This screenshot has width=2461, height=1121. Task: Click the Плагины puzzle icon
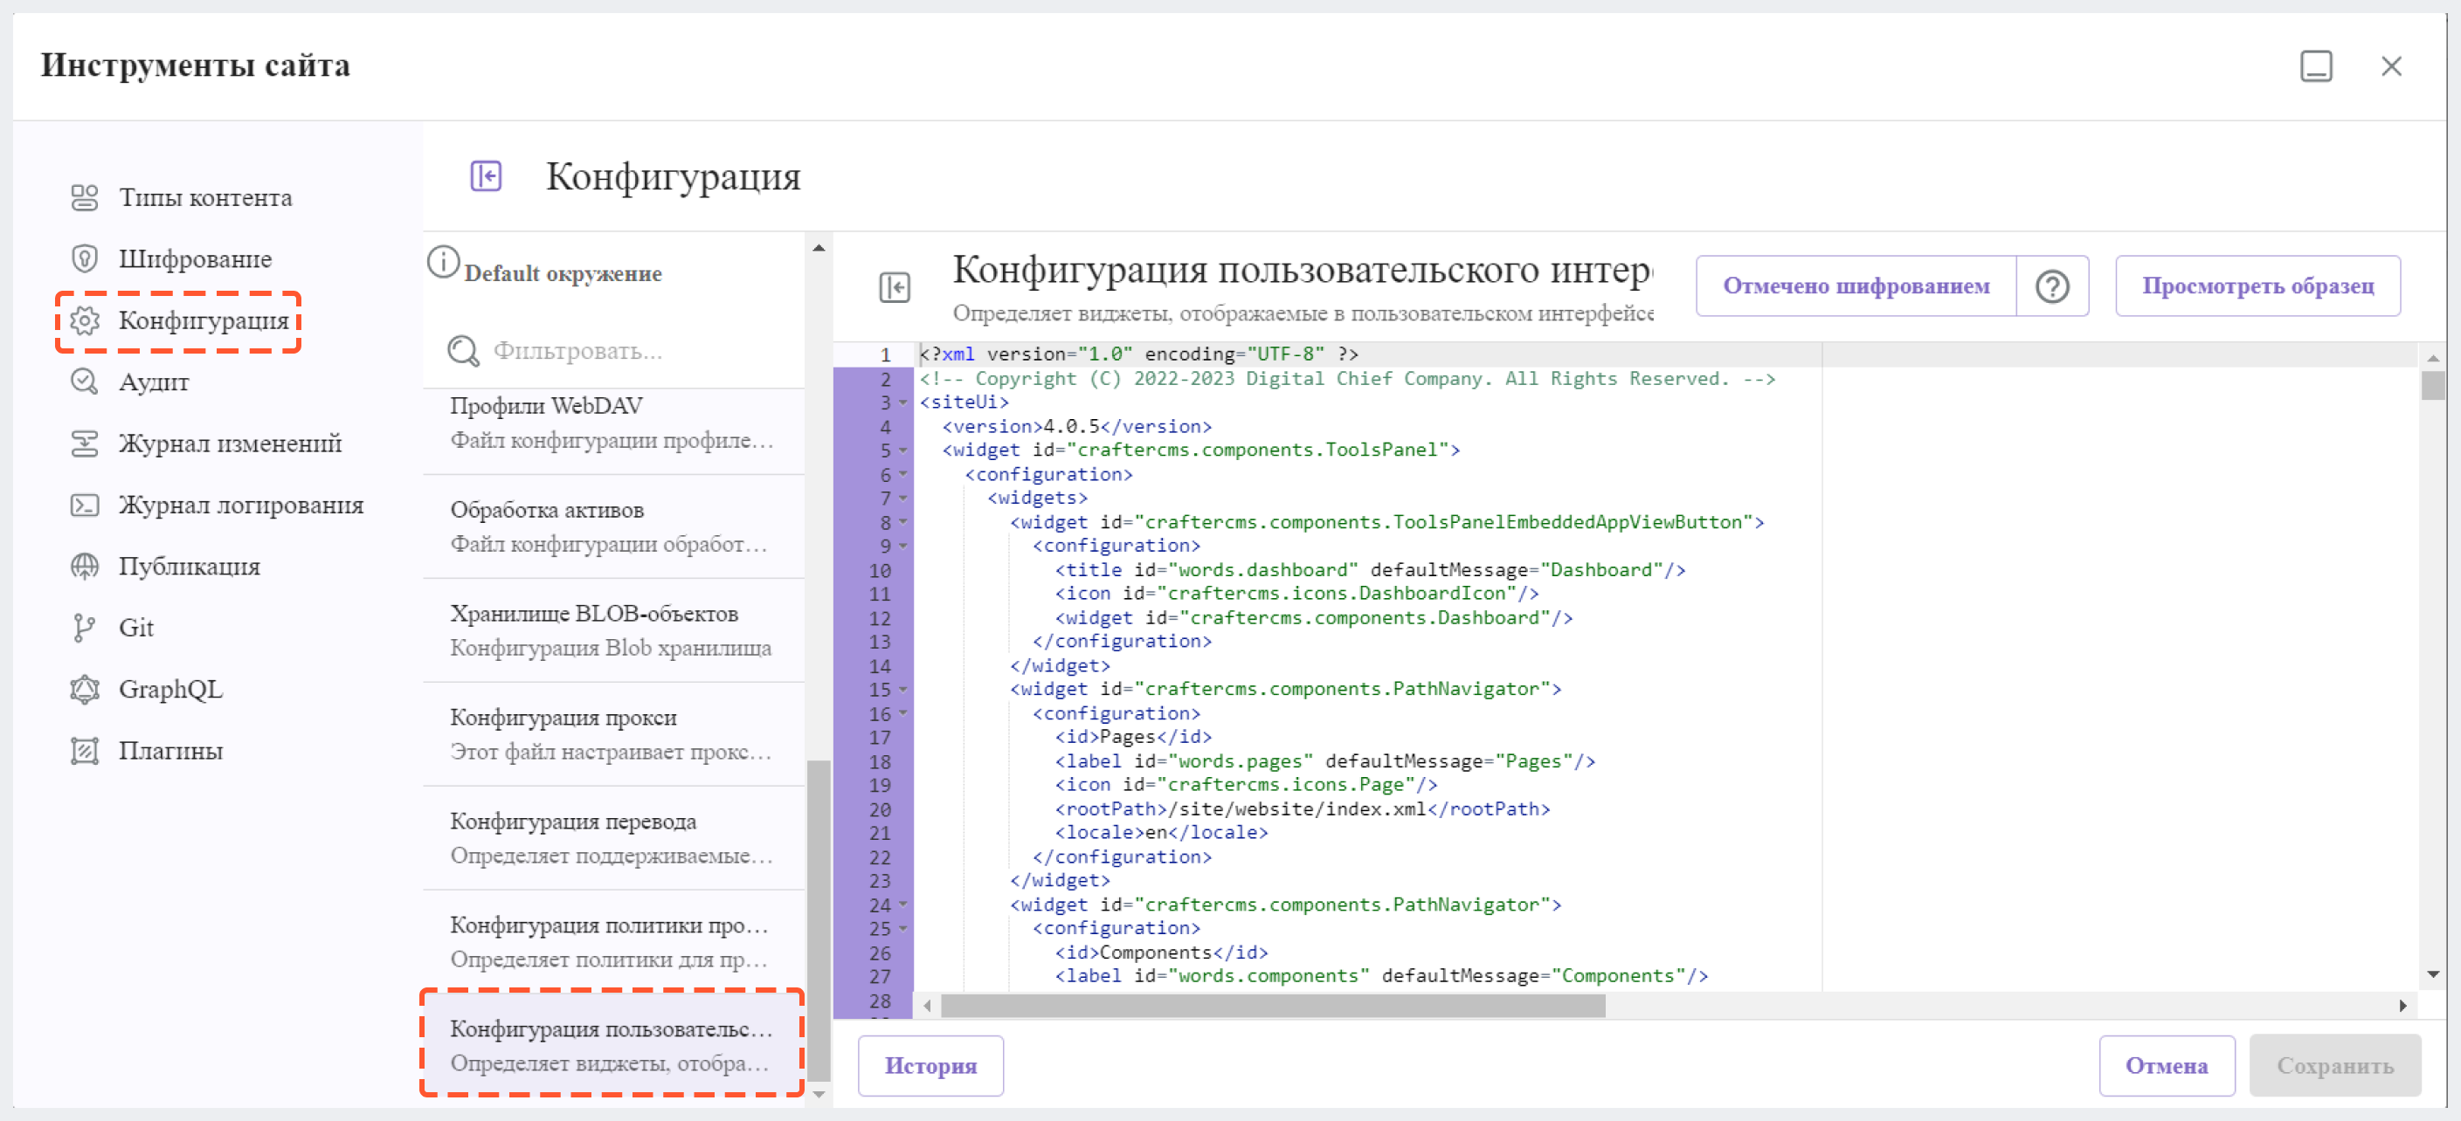click(85, 751)
